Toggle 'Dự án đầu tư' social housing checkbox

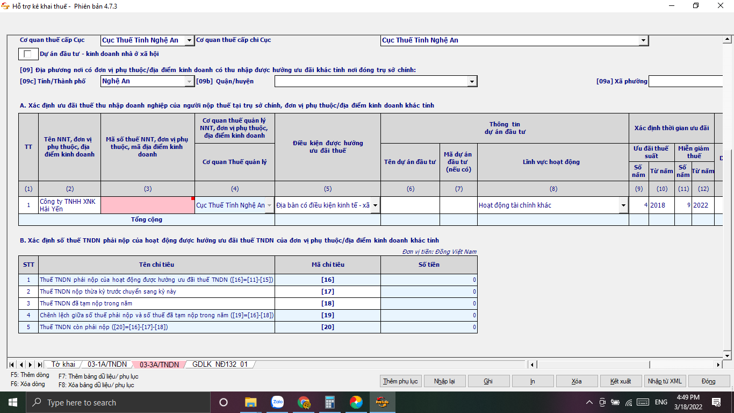pos(28,54)
